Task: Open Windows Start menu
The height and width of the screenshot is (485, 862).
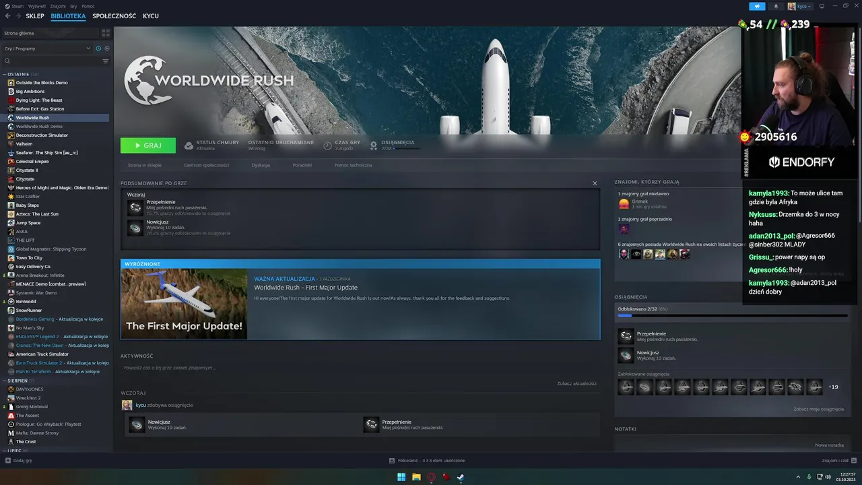Action: (401, 477)
